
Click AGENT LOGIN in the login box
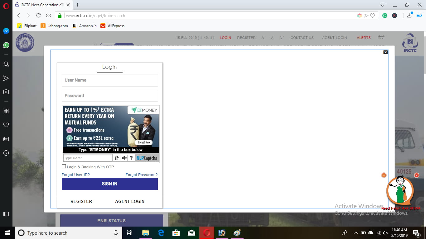pyautogui.click(x=130, y=201)
